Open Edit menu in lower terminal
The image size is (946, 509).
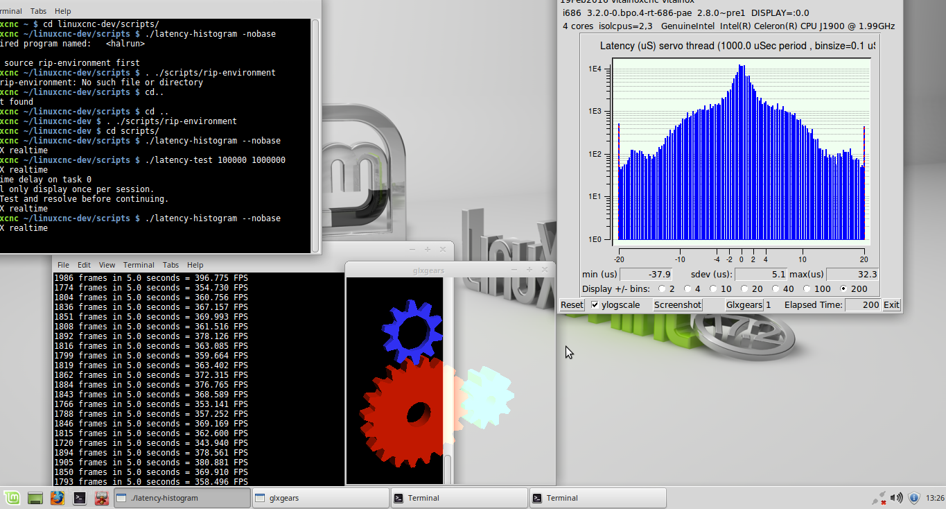tap(84, 265)
